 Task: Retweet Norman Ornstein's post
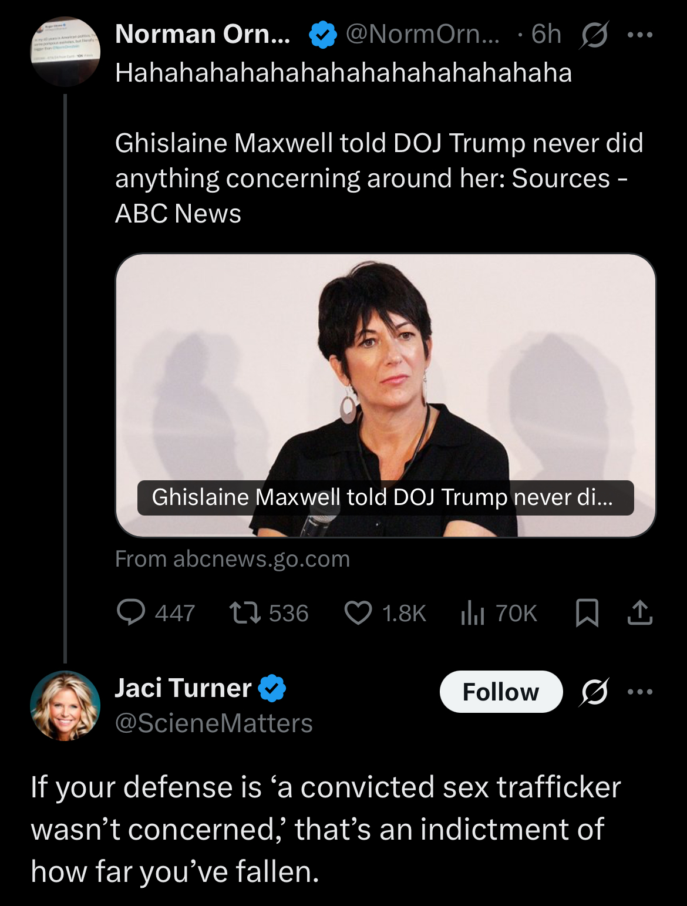[269, 613]
